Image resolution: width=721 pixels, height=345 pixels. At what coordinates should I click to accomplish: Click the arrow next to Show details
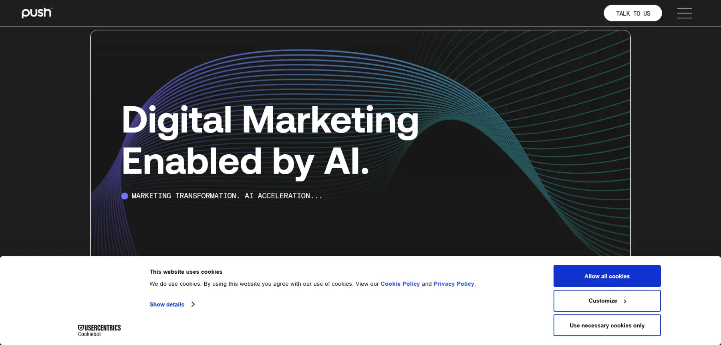point(193,305)
